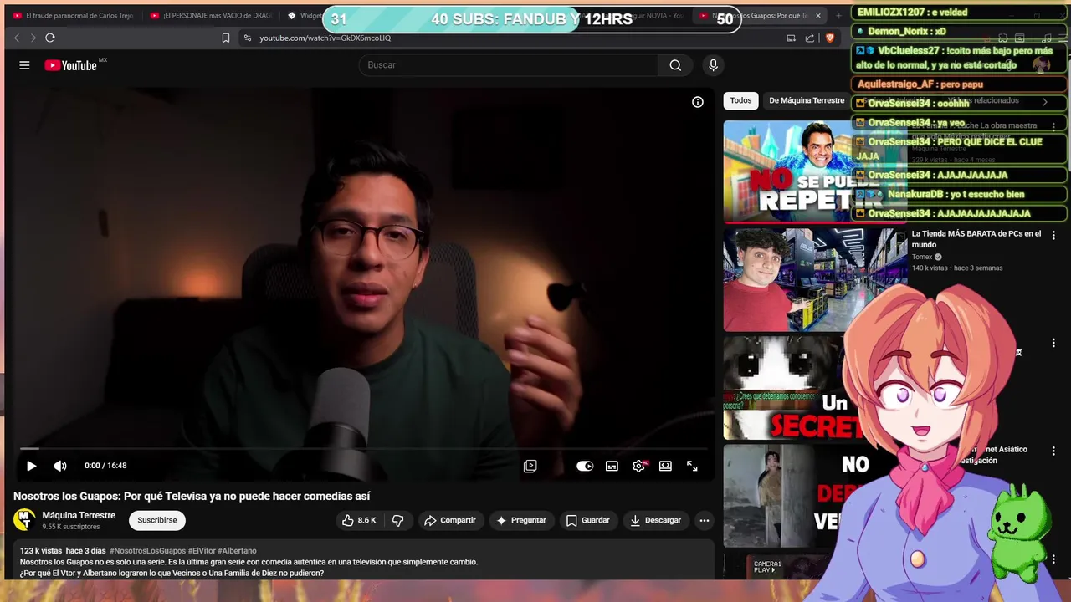Open La Tienda MÁS BARATA de PCs thumbnail
The image size is (1071, 602).
(815, 280)
